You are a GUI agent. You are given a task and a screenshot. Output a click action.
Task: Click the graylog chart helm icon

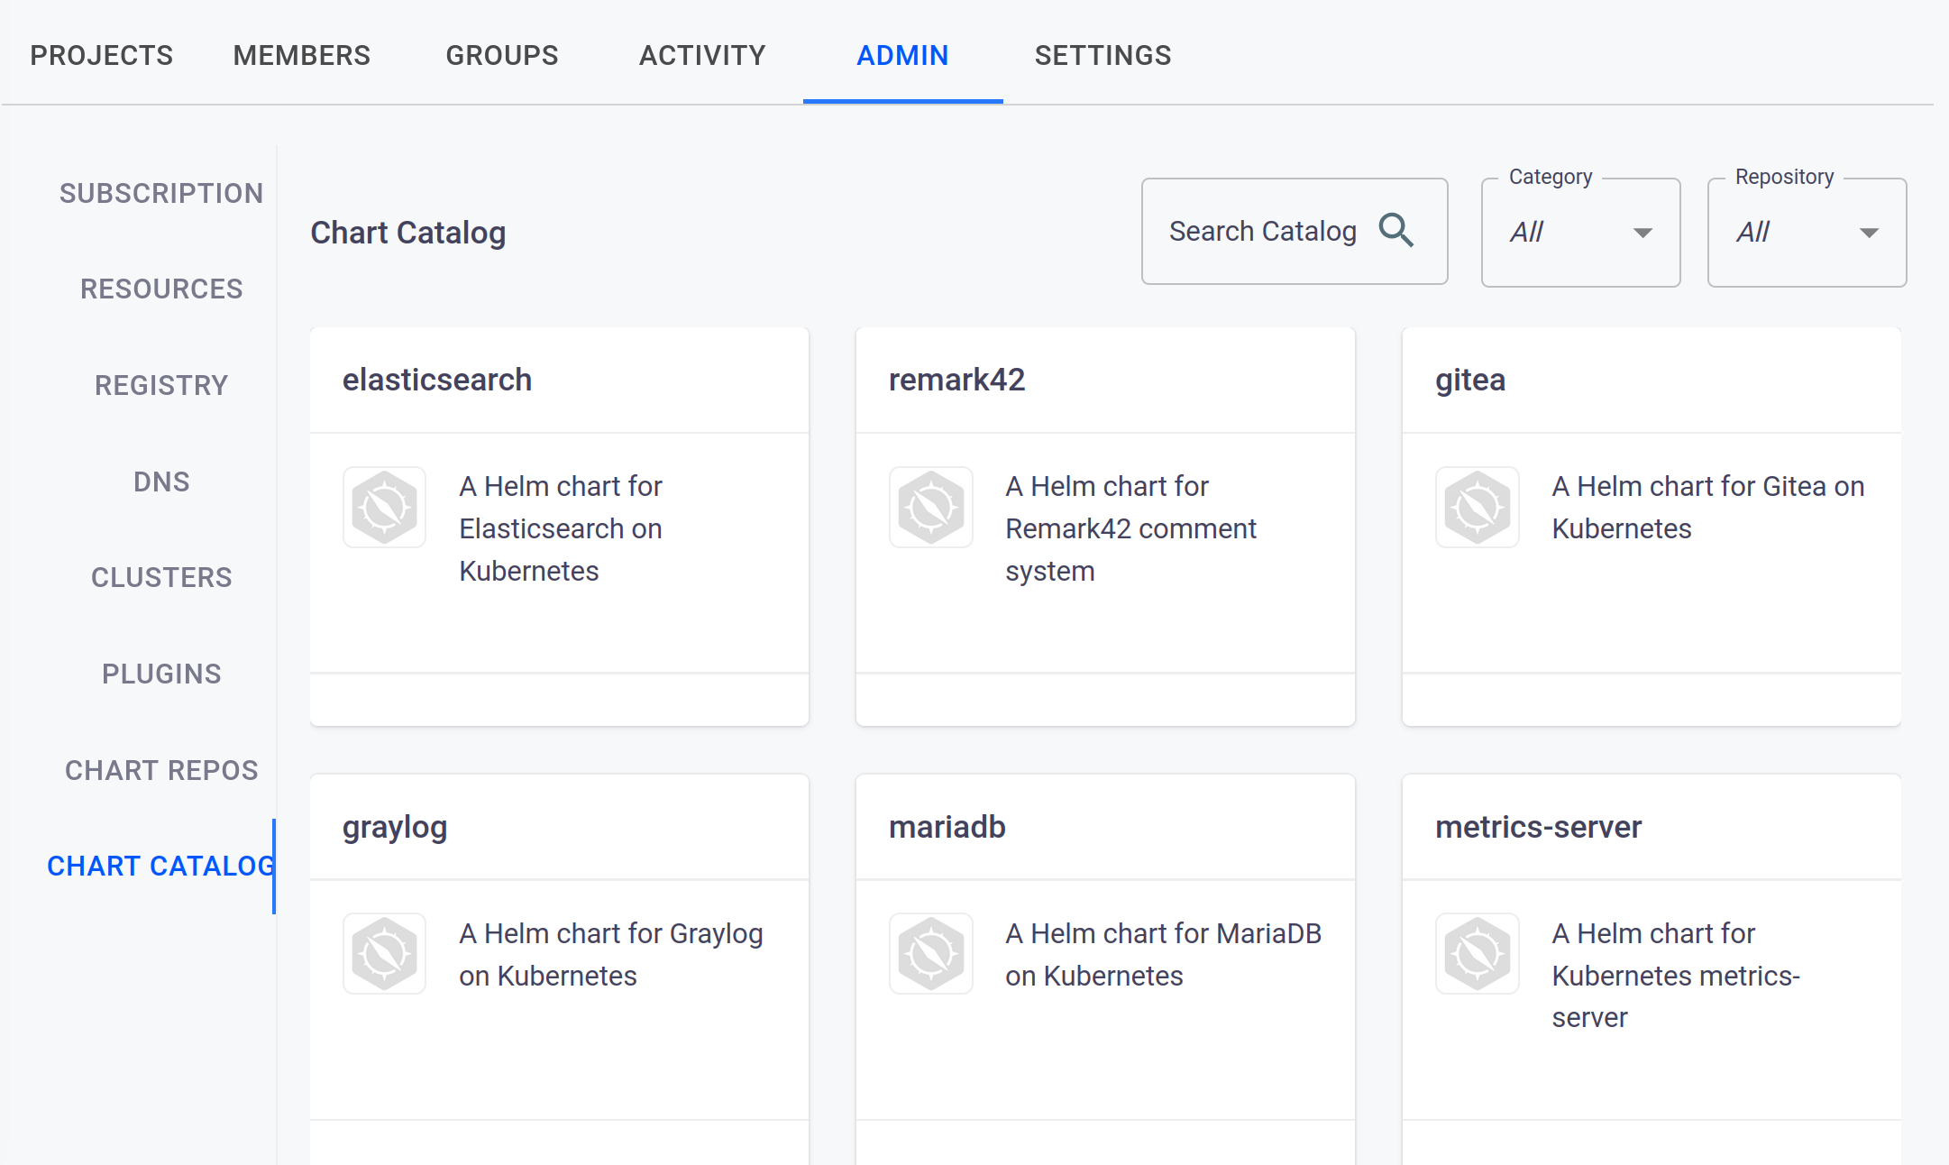[x=384, y=954]
